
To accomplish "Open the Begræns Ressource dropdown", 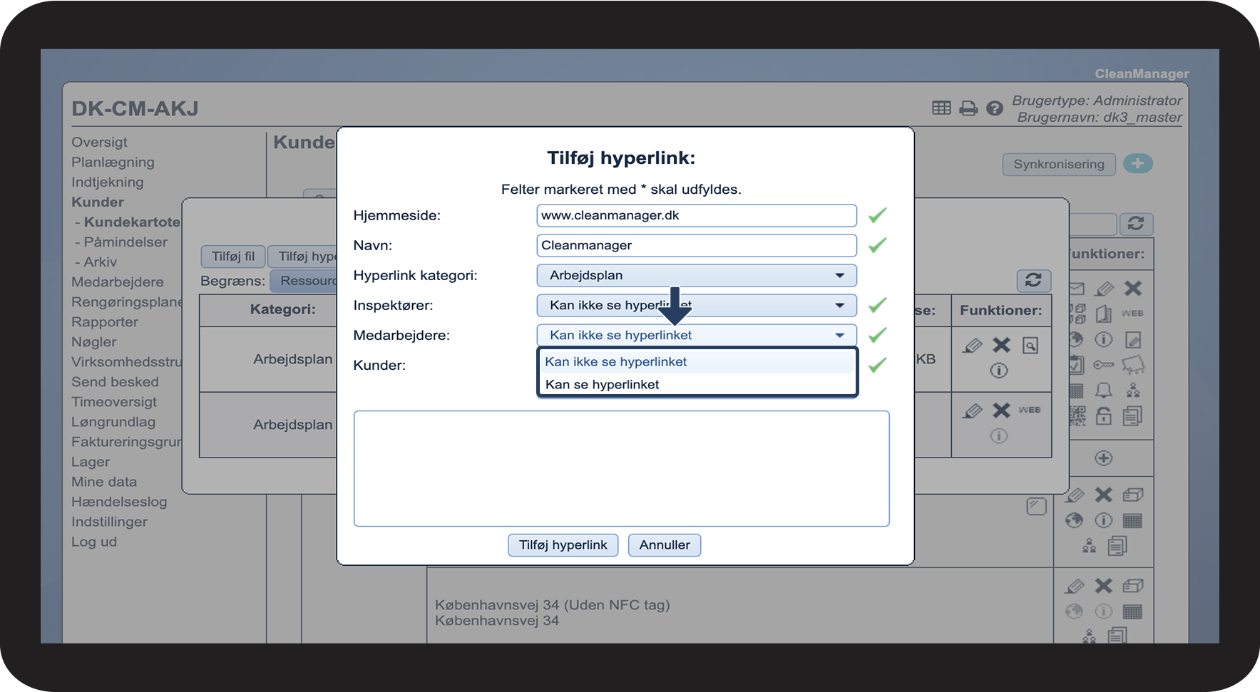I will (x=305, y=281).
